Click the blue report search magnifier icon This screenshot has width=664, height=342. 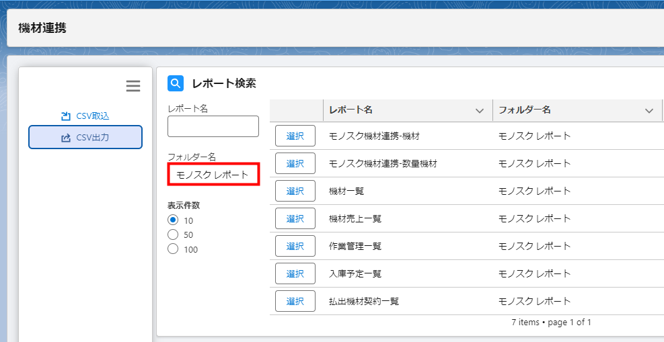(x=176, y=83)
